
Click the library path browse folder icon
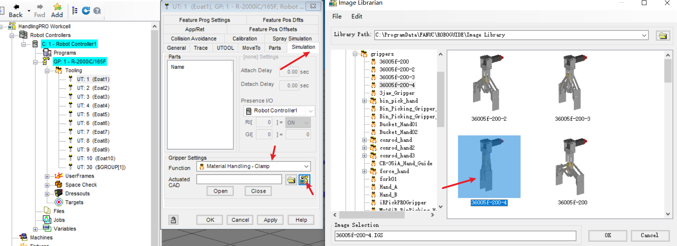pos(663,36)
